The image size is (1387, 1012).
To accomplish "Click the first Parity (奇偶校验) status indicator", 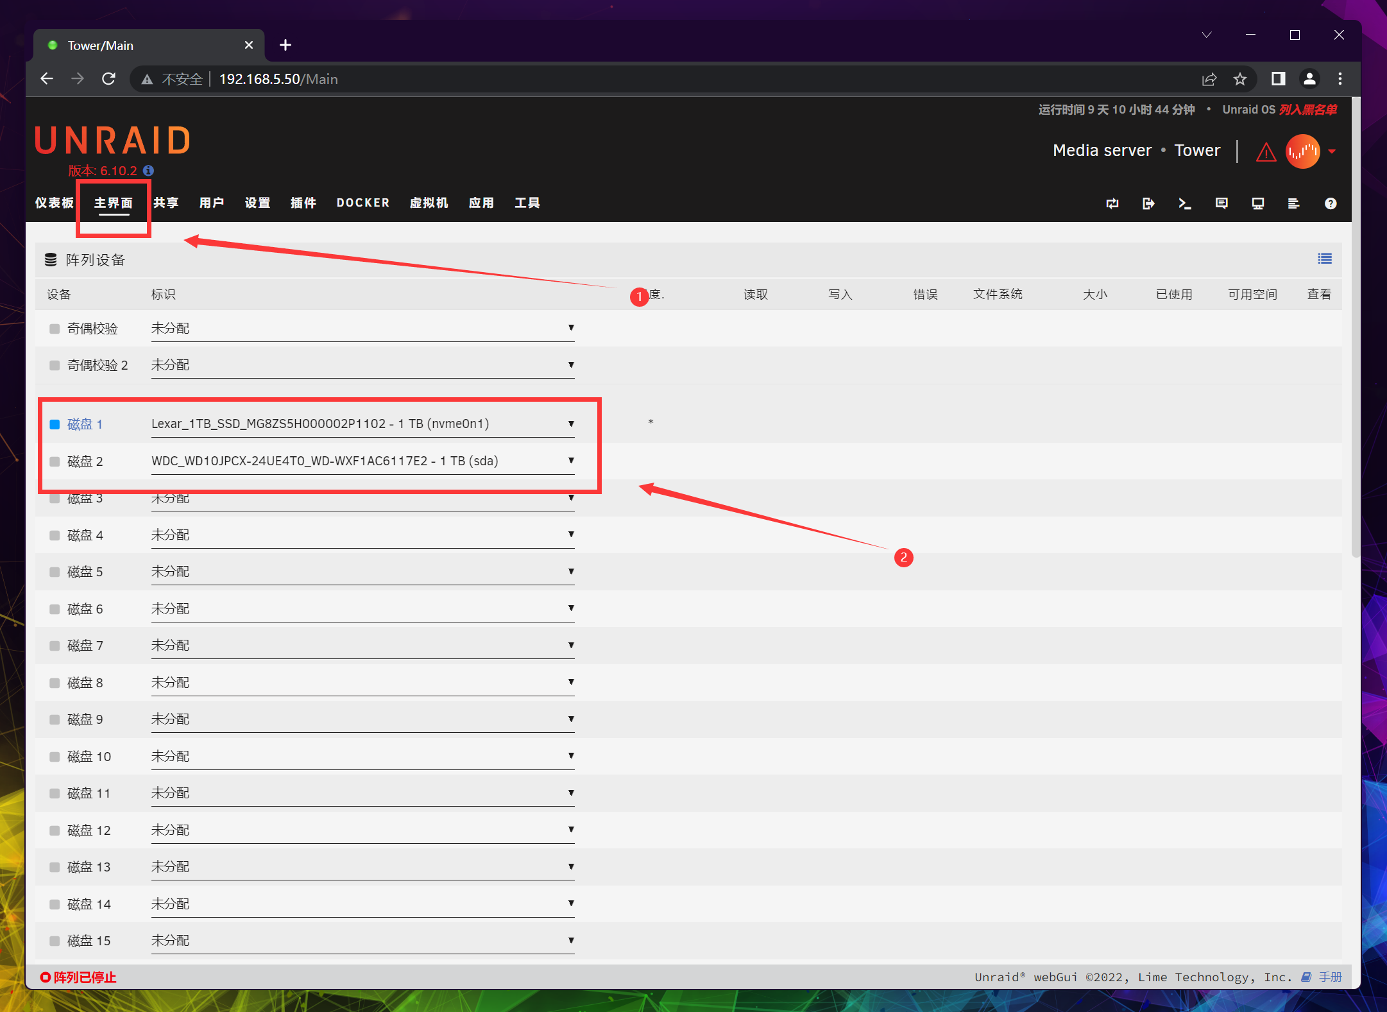I will [x=55, y=329].
